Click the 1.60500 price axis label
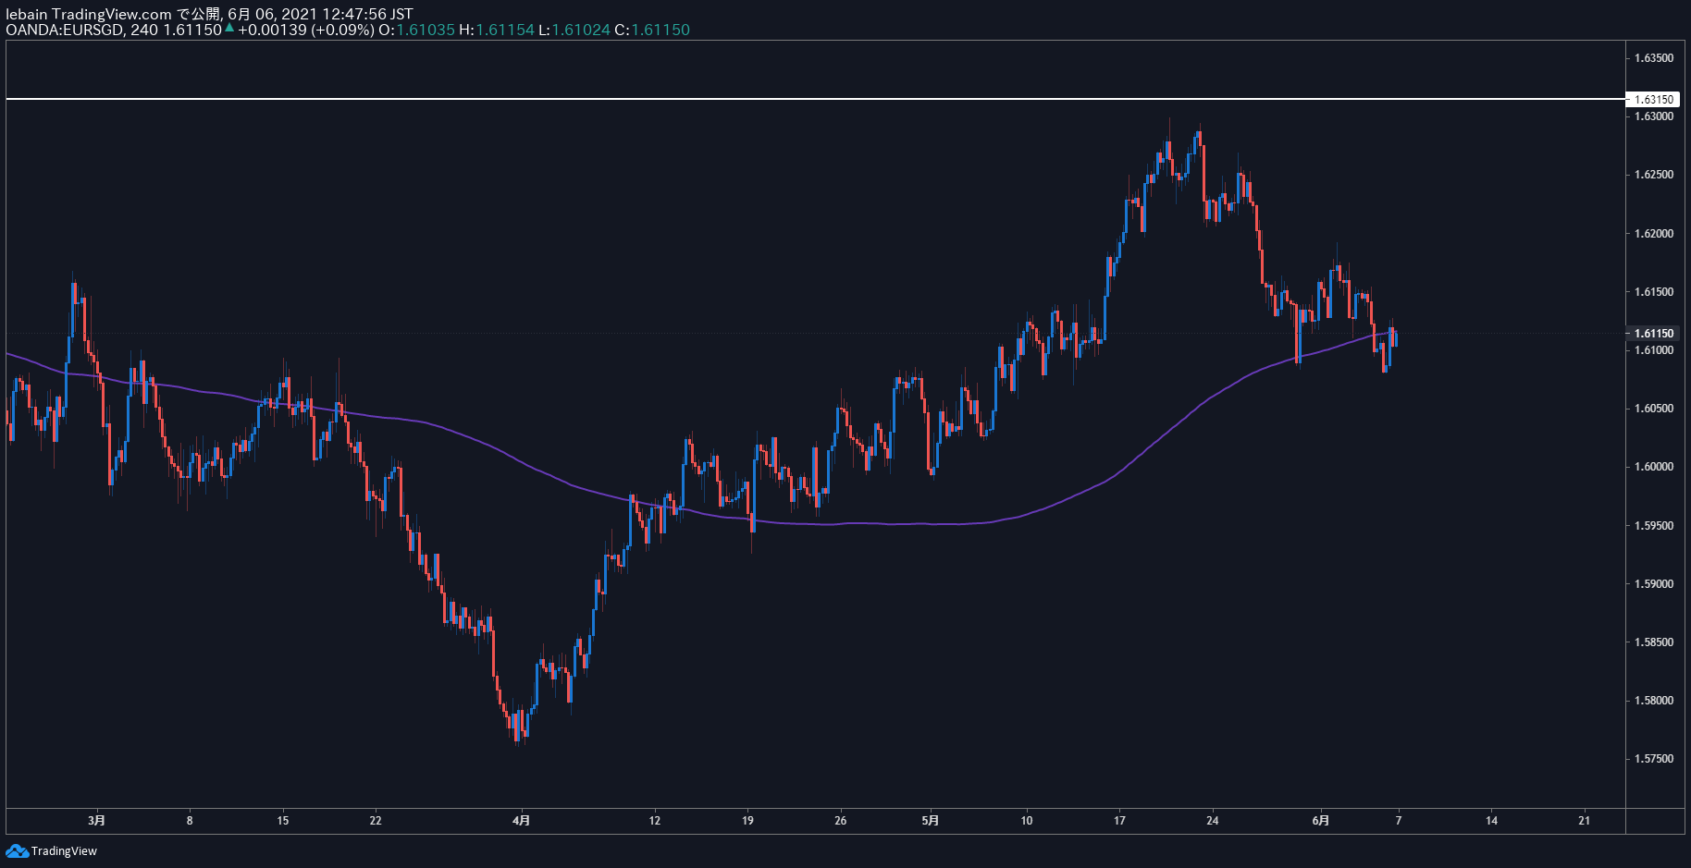The width and height of the screenshot is (1691, 868). click(x=1653, y=409)
